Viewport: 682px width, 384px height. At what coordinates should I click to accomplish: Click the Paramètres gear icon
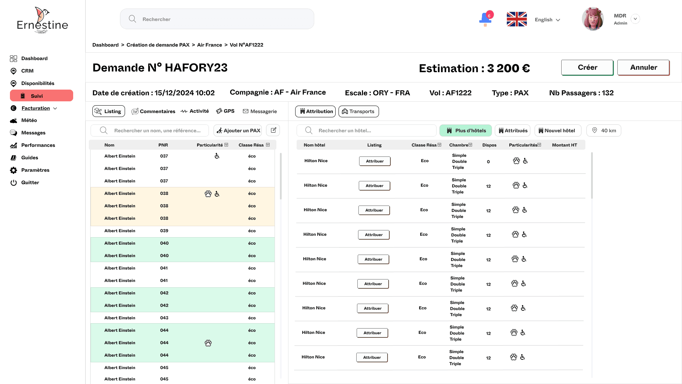tap(13, 170)
